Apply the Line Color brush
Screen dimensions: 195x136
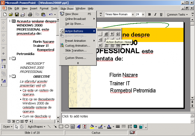100,127
